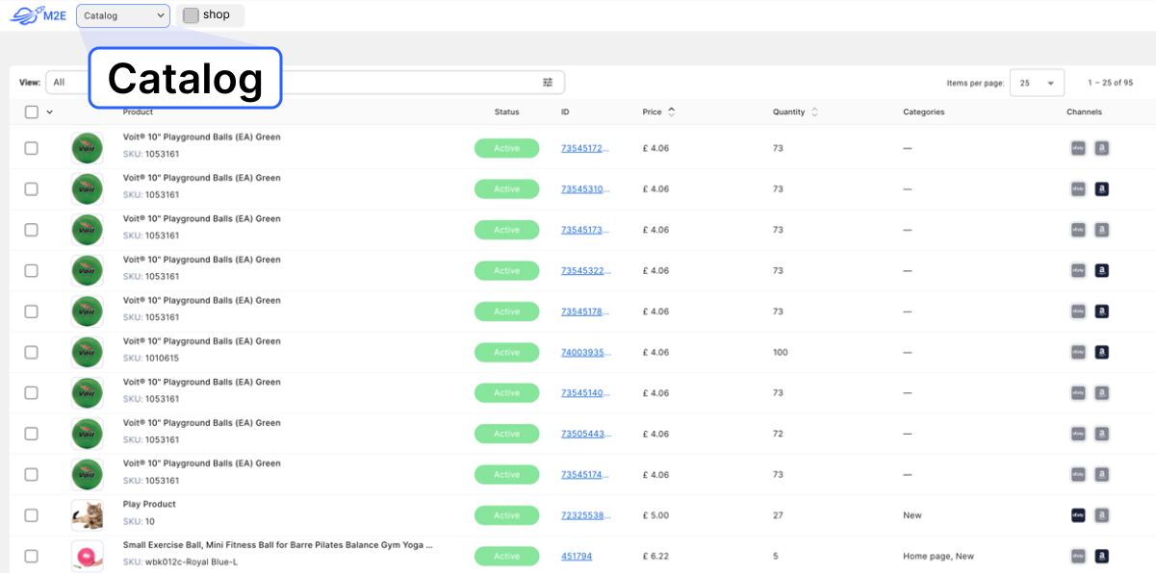Viewport: 1156px width, 573px height.
Task: Open product ID link 451794
Action: (x=577, y=556)
